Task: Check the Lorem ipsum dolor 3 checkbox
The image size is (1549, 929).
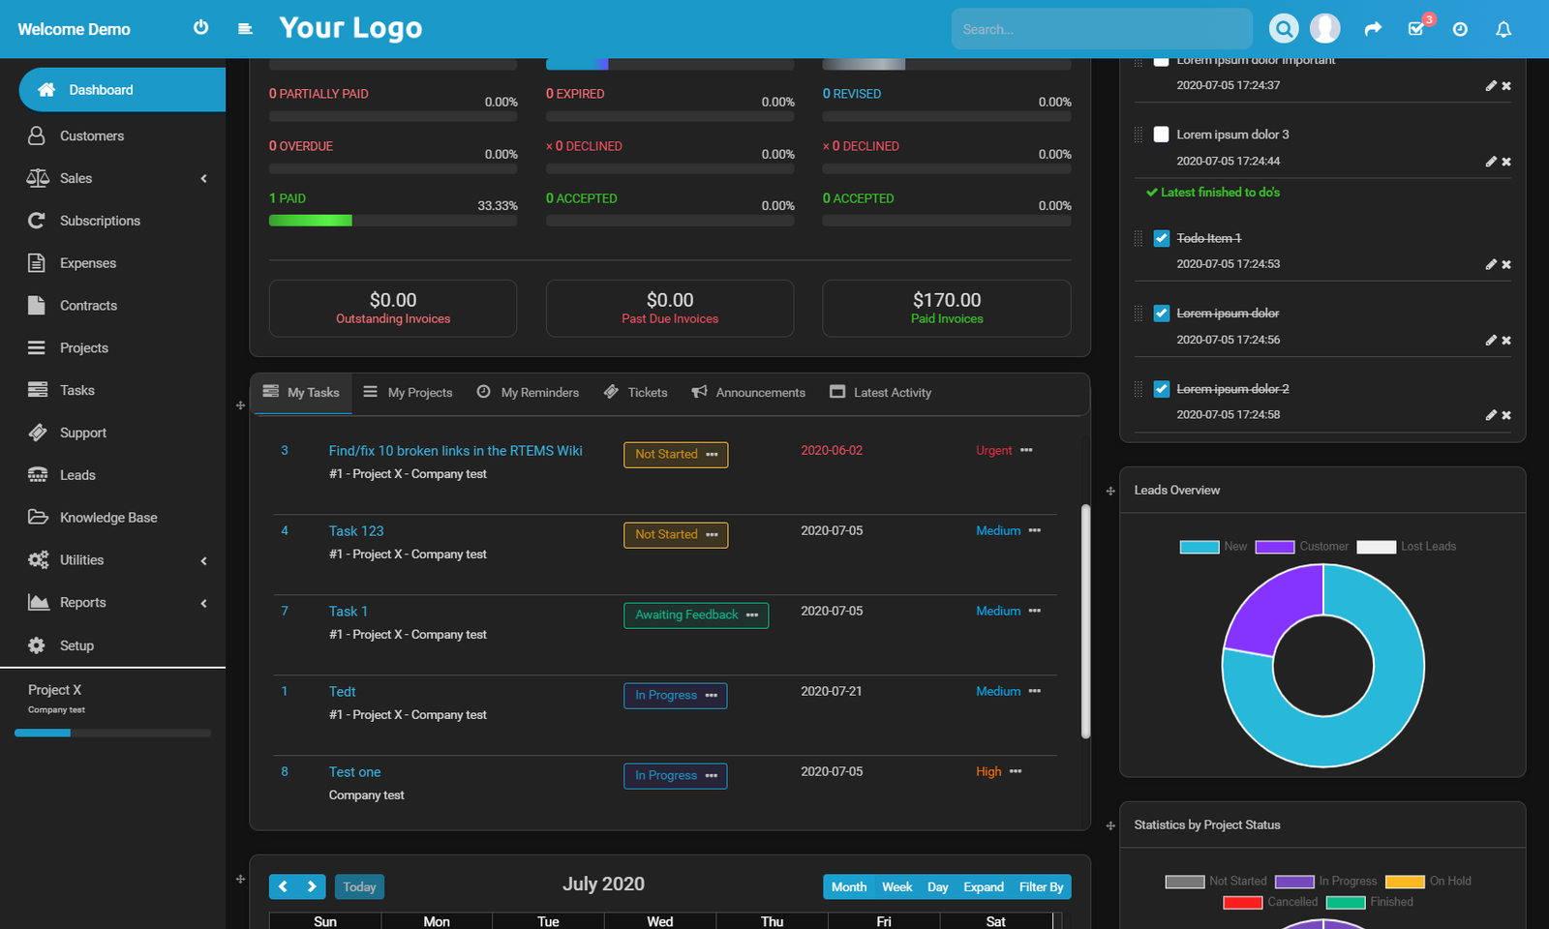Action: (x=1160, y=135)
